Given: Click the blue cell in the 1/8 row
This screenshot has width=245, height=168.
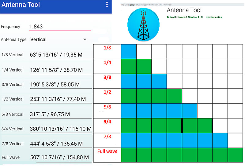Looking at the screenshot, I should point(129,52).
